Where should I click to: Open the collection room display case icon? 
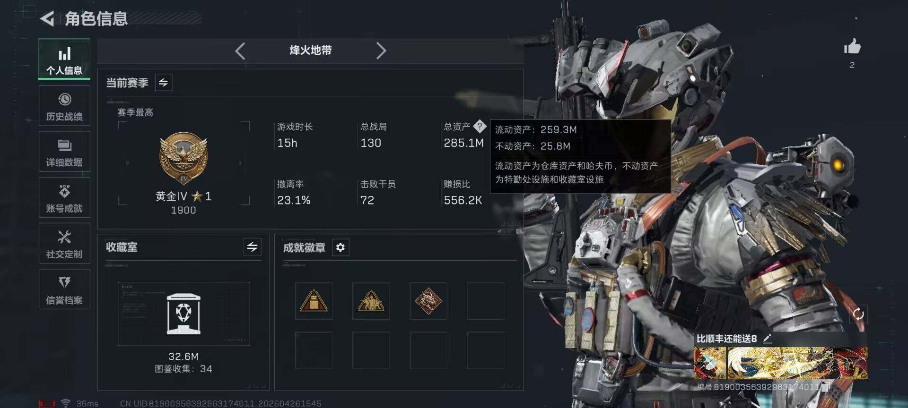(183, 314)
